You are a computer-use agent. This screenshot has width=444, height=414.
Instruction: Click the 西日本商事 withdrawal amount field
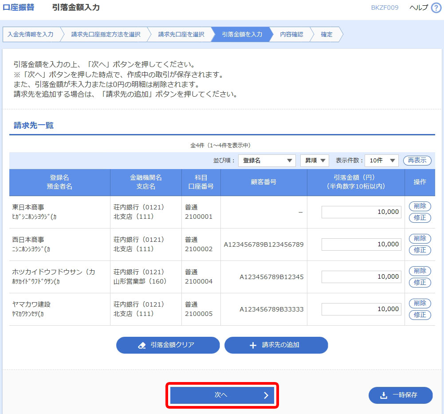coord(361,244)
